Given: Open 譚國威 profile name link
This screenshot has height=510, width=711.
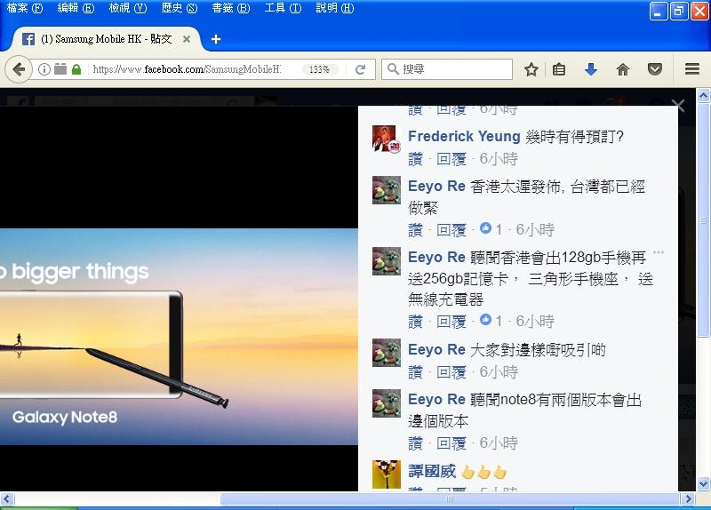Looking at the screenshot, I should point(432,471).
